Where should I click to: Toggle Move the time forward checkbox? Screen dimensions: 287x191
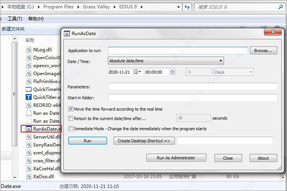(71, 109)
